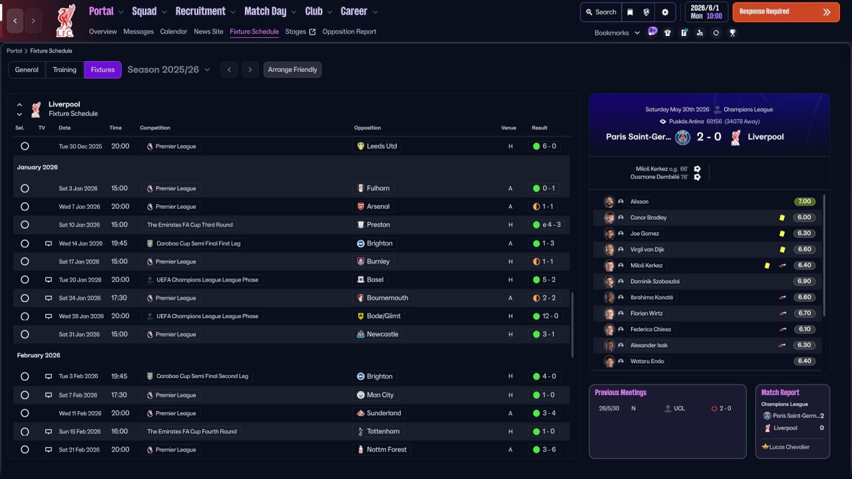Collapse the Liverpool Fixture Schedule panel arrows

point(19,109)
